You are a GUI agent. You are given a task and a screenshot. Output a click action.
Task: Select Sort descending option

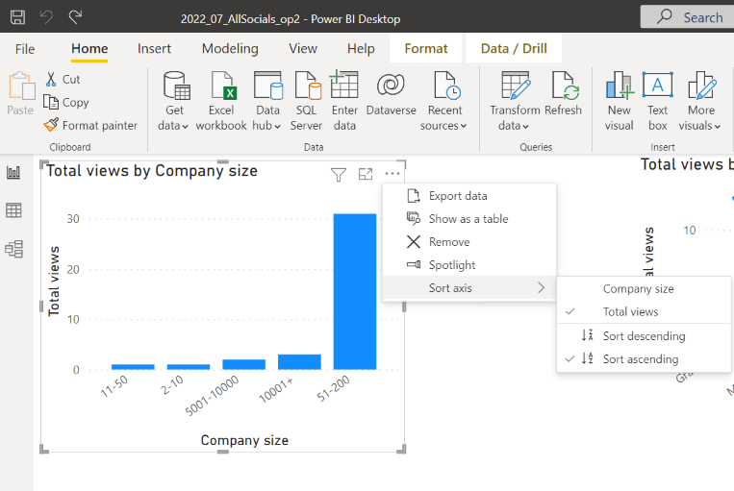pos(644,335)
